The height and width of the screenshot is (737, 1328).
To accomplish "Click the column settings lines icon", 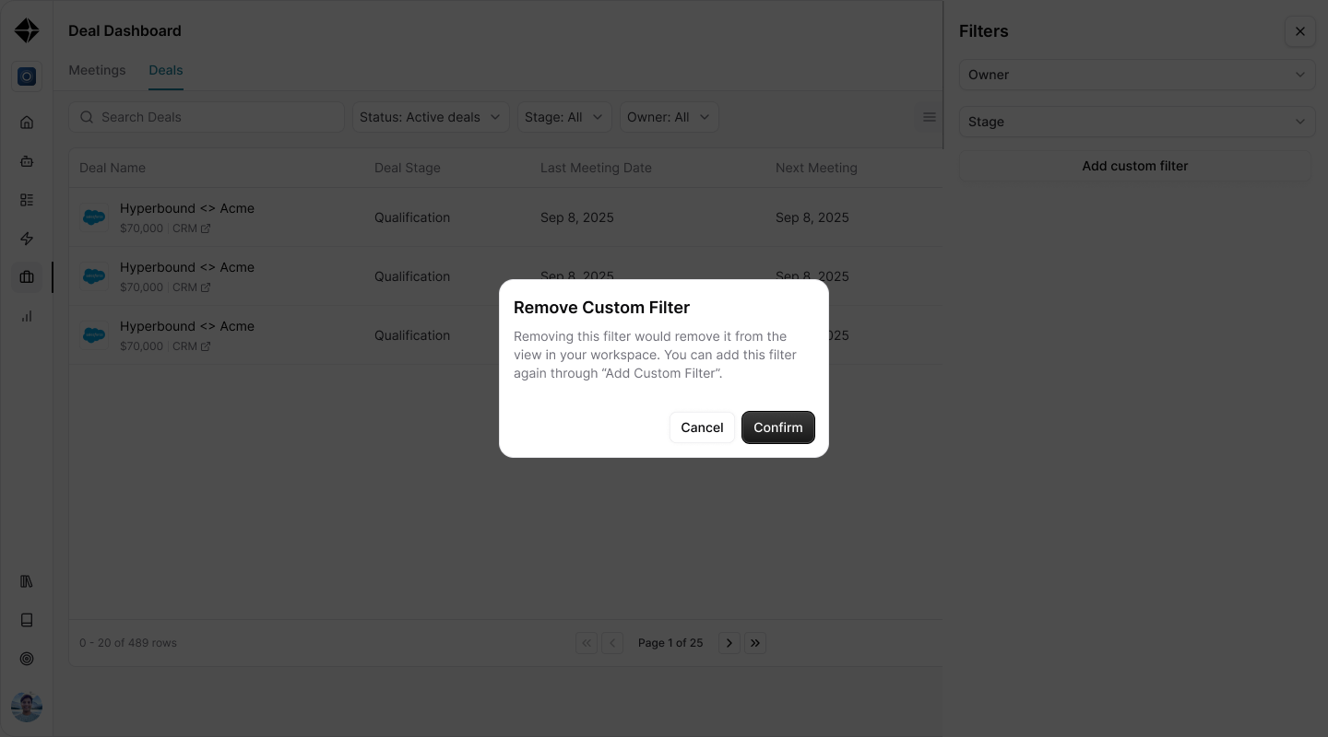I will pyautogui.click(x=929, y=117).
